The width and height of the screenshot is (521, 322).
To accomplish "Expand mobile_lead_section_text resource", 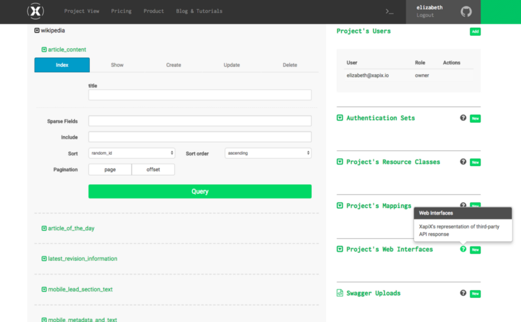I will 44,289.
